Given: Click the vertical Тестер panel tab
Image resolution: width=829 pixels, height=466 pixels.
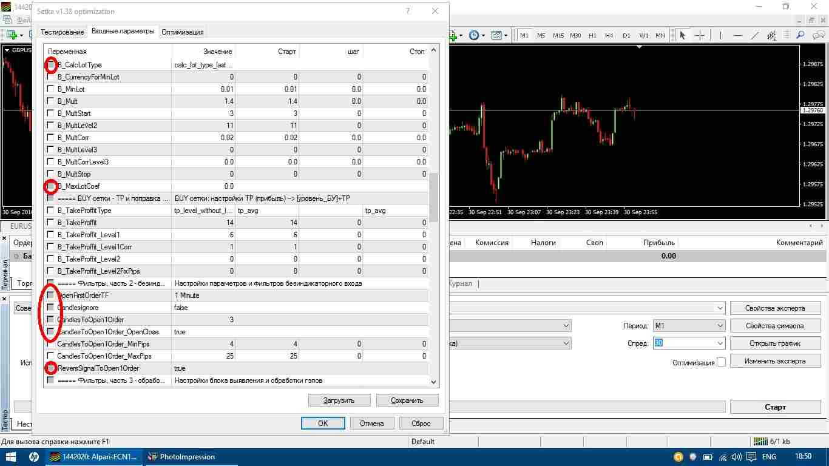Looking at the screenshot, I should [5, 419].
